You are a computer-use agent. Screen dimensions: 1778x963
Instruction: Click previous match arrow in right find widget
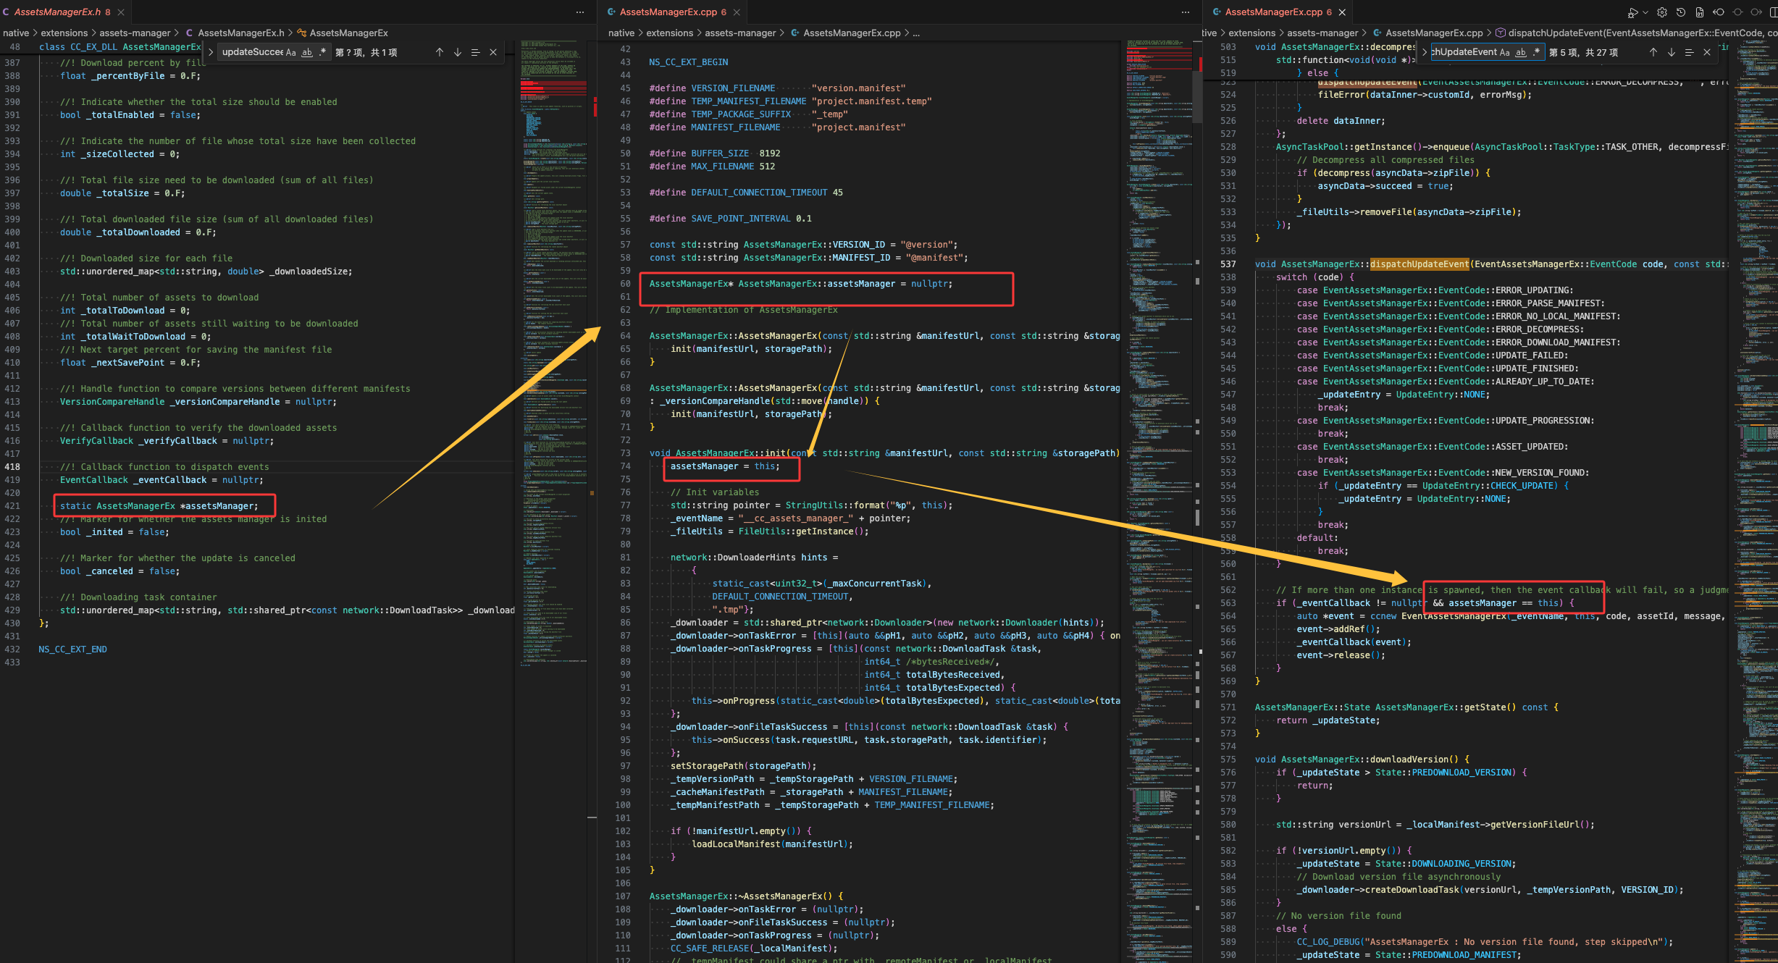click(1653, 52)
